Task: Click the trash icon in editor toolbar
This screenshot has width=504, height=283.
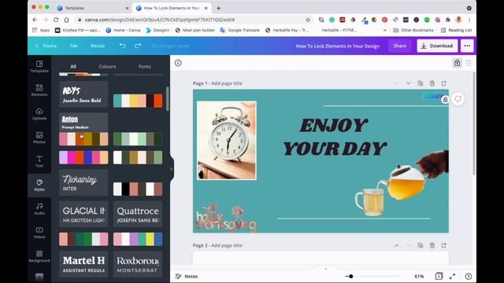Action: [x=469, y=63]
